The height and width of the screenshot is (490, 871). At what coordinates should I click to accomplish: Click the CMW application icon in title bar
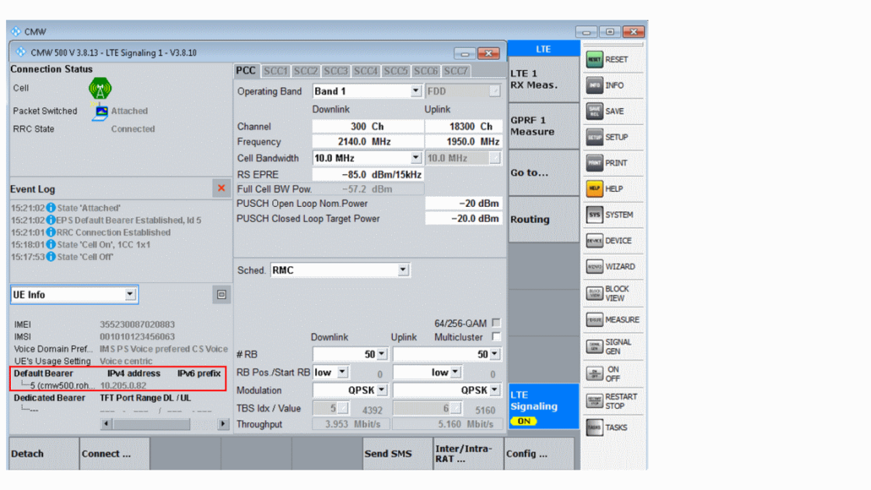point(16,31)
